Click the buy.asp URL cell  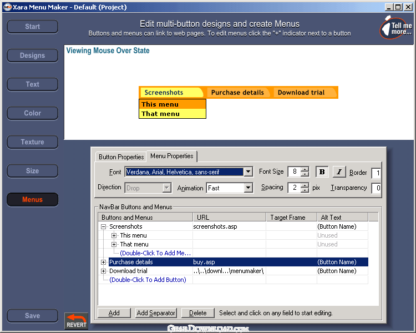point(229,262)
